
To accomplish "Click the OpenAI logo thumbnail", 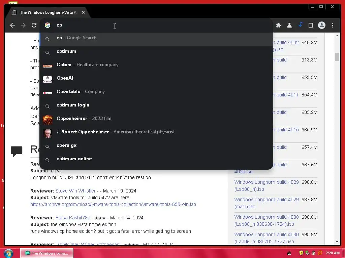I will [x=47, y=79].
